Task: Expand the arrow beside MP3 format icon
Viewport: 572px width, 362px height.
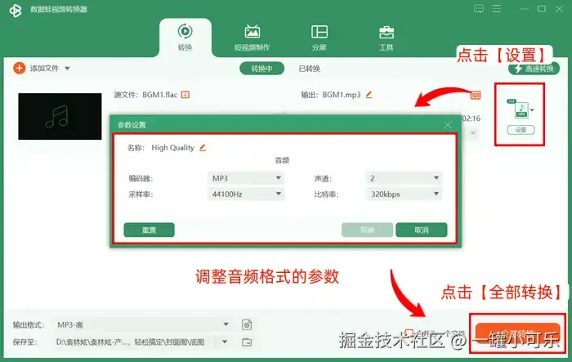Action: [x=532, y=109]
